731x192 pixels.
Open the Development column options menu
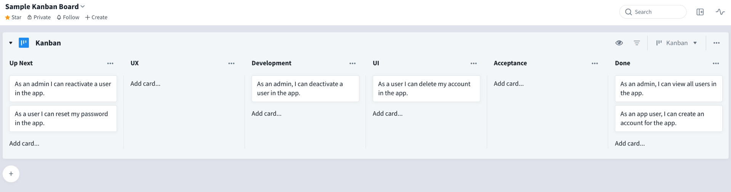click(353, 63)
